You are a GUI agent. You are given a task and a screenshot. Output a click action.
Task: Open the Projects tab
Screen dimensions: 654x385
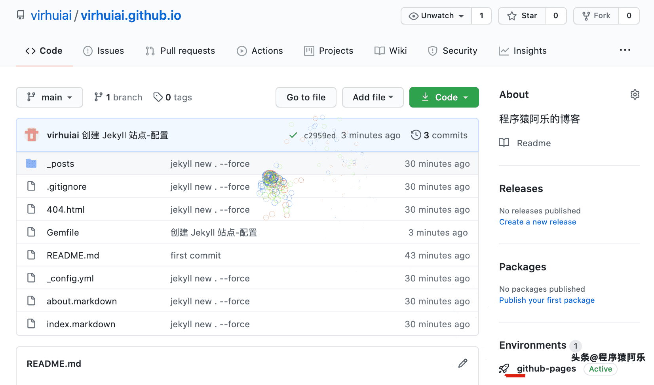point(329,51)
